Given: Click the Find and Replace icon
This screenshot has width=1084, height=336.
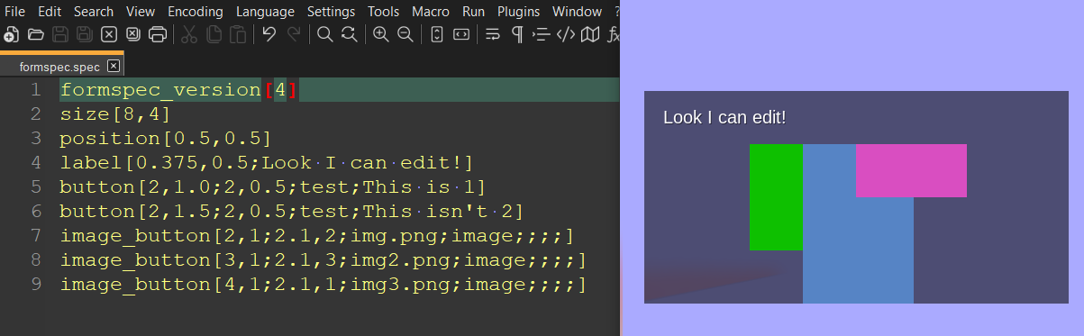Looking at the screenshot, I should coord(350,35).
